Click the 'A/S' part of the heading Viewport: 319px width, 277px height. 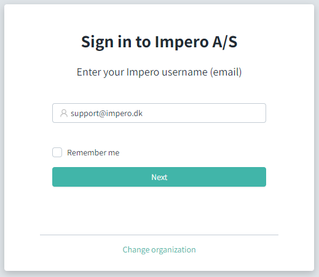(x=225, y=42)
